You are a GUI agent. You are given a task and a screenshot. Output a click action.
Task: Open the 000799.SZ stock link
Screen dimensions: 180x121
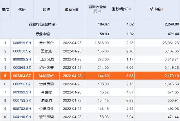[x=22, y=101]
